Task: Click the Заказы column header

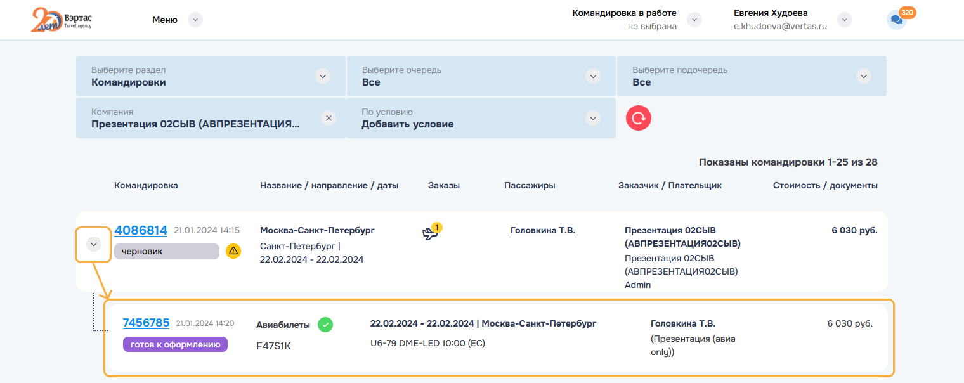Action: [x=444, y=185]
